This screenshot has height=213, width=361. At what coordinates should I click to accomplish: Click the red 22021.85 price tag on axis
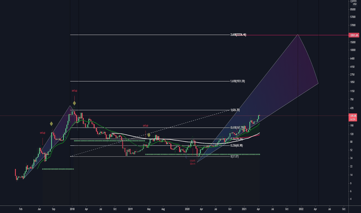click(354, 35)
